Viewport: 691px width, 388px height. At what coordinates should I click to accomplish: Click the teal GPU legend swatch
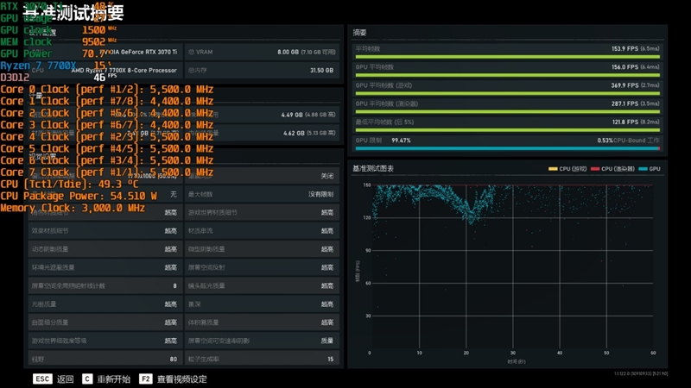[643, 169]
